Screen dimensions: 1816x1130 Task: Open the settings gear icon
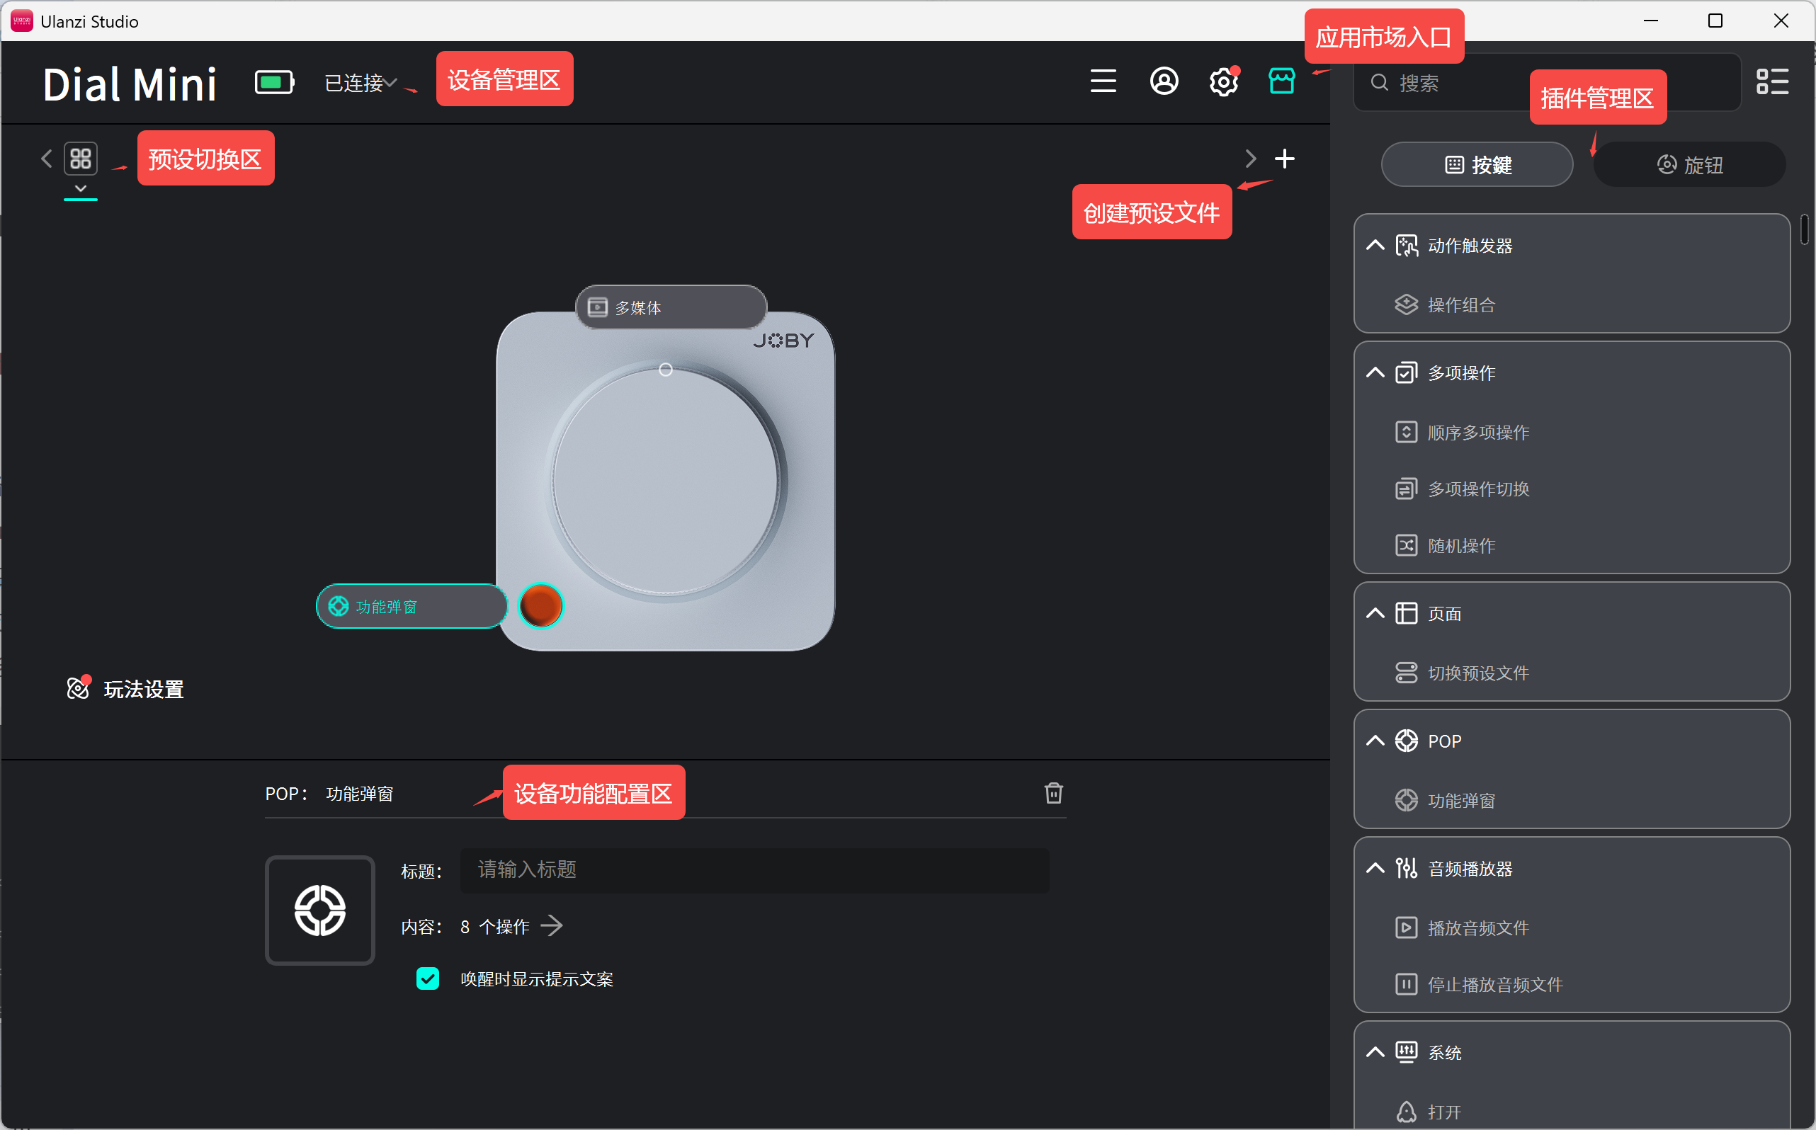(1223, 81)
